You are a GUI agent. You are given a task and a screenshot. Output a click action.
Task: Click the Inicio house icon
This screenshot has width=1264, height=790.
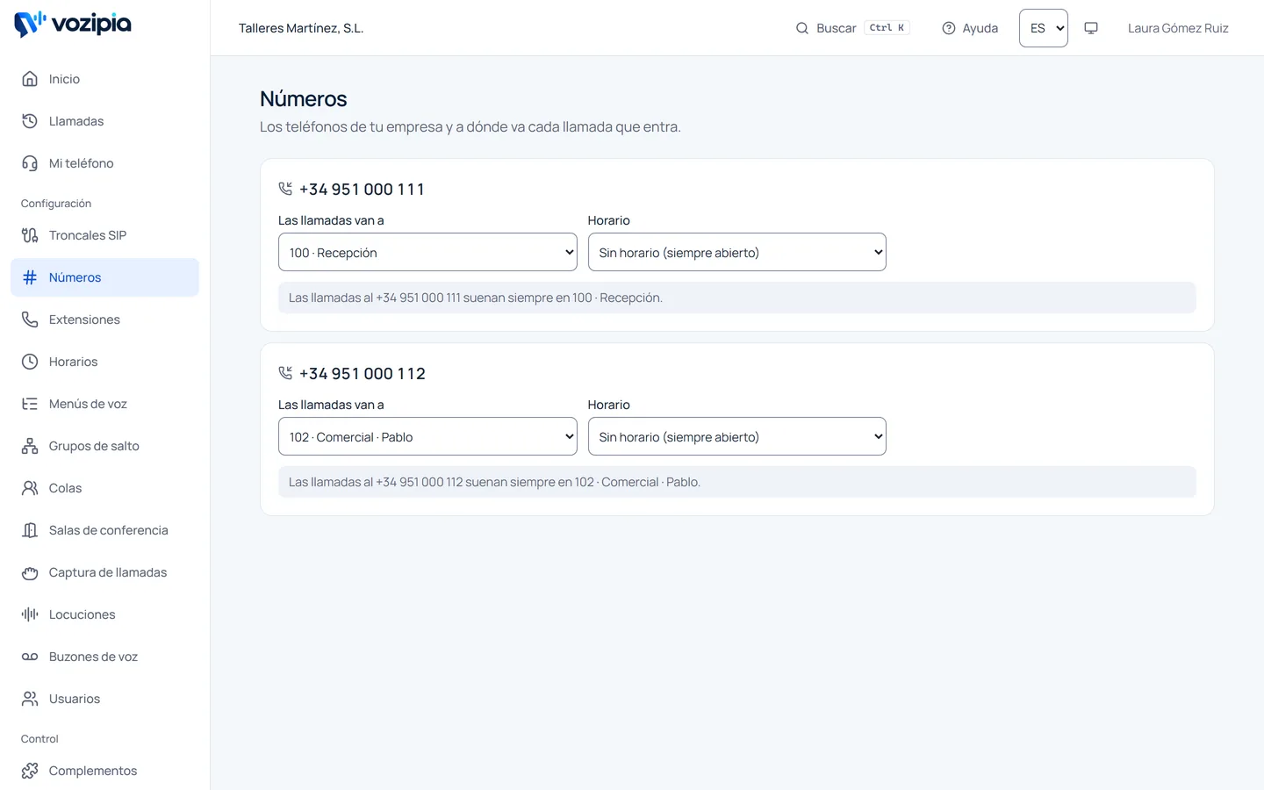[x=30, y=79]
